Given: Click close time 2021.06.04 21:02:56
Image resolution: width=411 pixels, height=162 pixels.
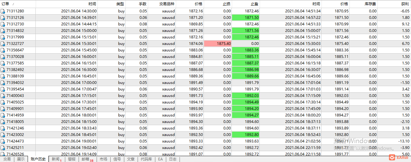Looking at the screenshot, I should pyautogui.click(x=303, y=141).
